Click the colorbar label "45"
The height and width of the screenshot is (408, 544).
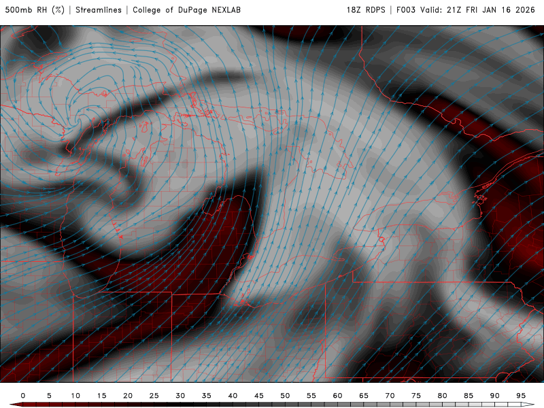[259, 396]
